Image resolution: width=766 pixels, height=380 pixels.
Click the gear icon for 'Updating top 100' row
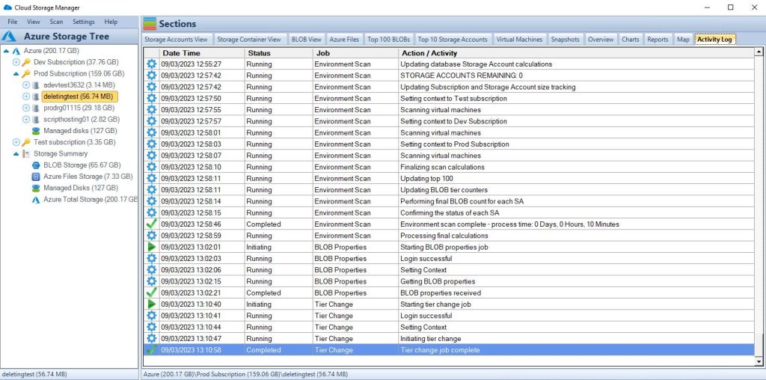[x=151, y=178]
